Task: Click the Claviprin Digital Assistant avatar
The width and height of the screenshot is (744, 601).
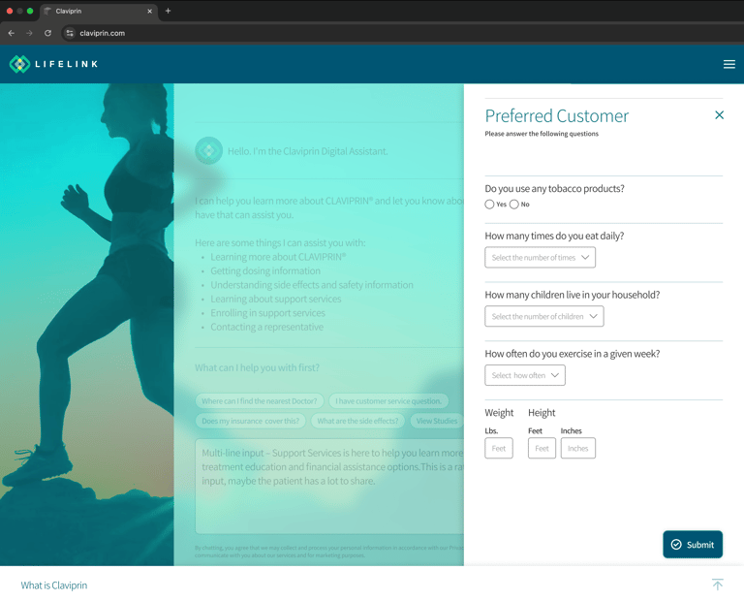Action: click(209, 150)
